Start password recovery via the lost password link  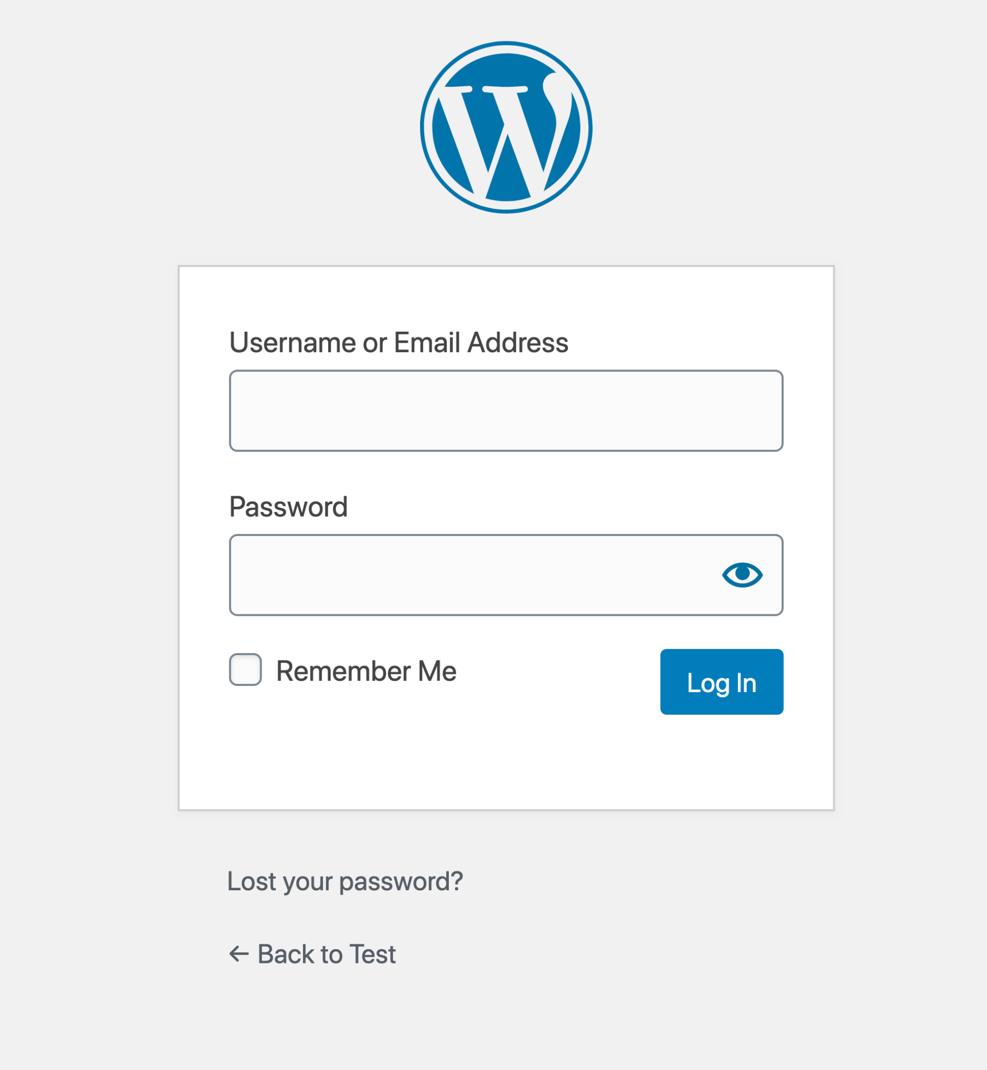[345, 881]
